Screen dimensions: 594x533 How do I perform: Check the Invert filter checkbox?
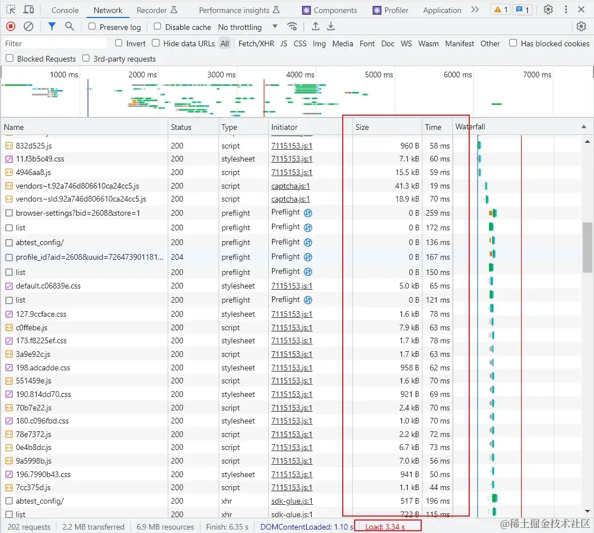click(x=119, y=43)
